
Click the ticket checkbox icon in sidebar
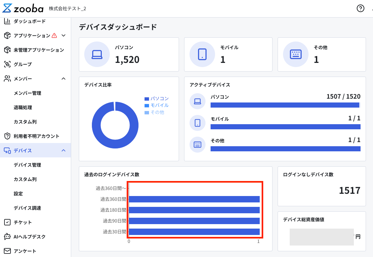point(7,222)
